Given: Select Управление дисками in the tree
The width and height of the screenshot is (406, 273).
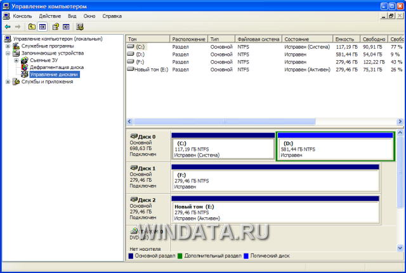Looking at the screenshot, I should click(x=54, y=75).
